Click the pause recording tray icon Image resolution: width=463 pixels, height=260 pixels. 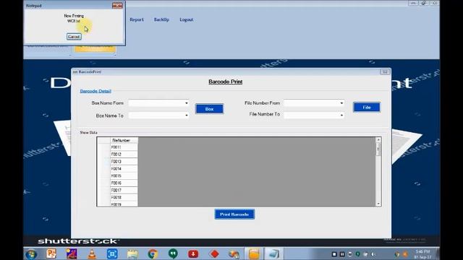tap(342, 254)
